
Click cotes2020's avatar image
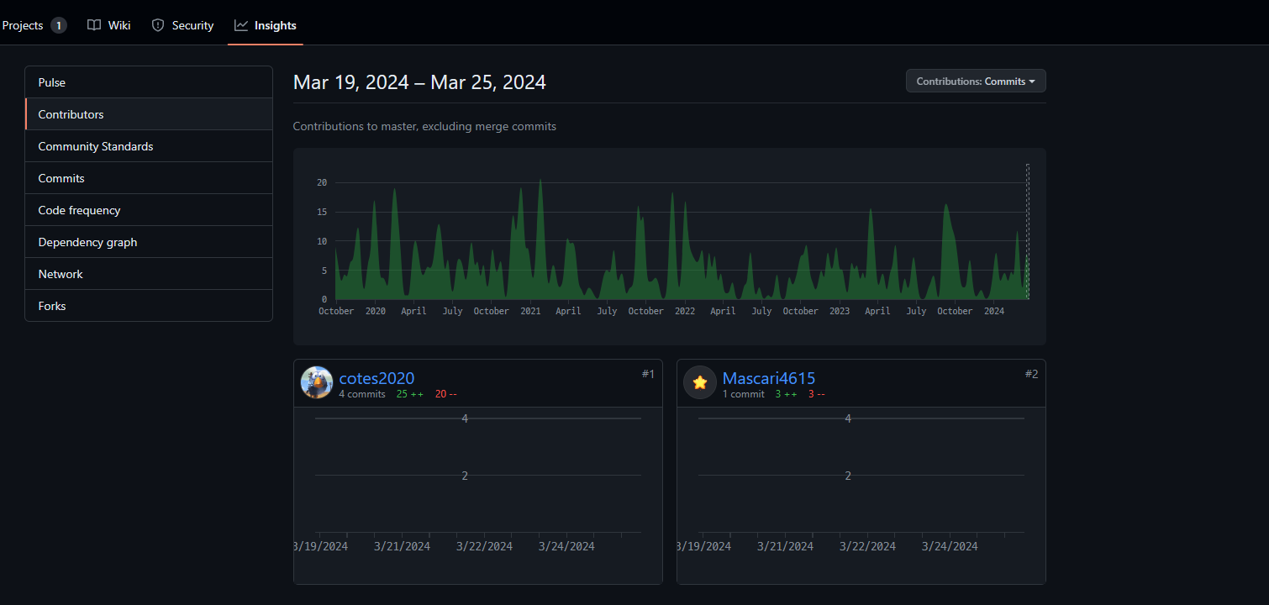click(x=317, y=382)
